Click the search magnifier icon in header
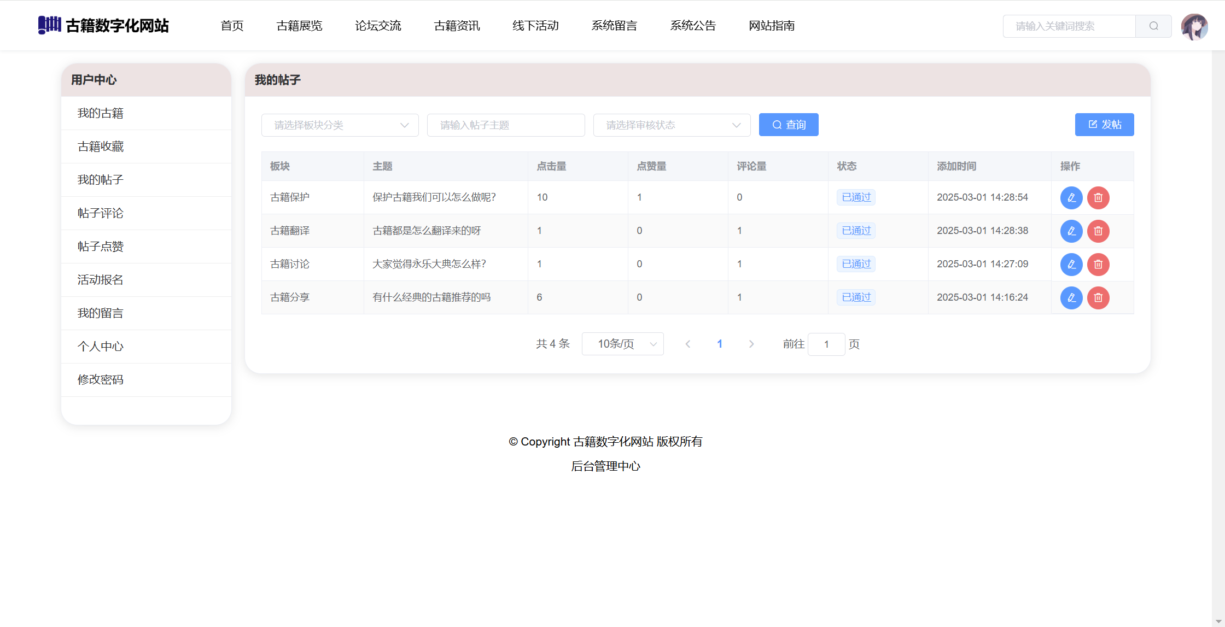 1153,26
